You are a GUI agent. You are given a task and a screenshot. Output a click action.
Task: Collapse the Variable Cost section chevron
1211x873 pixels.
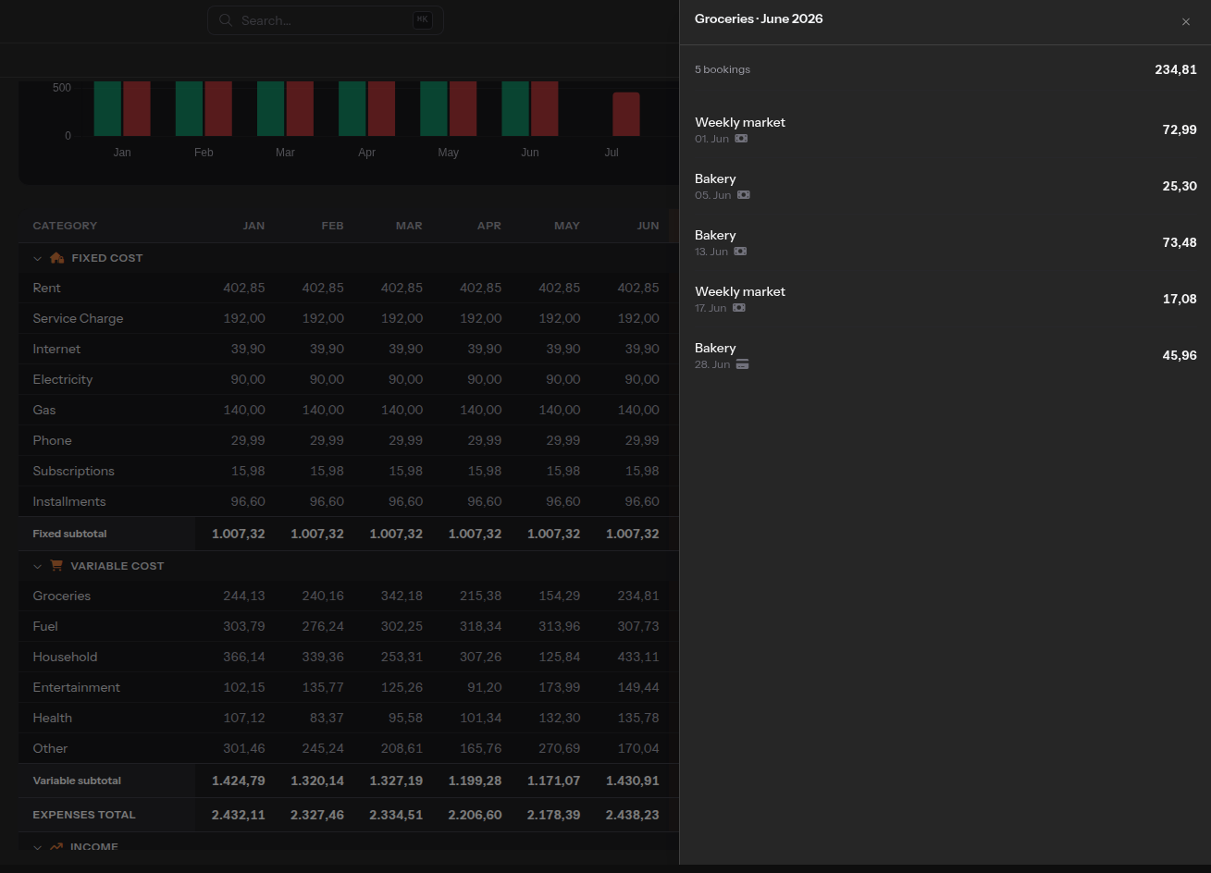[38, 566]
